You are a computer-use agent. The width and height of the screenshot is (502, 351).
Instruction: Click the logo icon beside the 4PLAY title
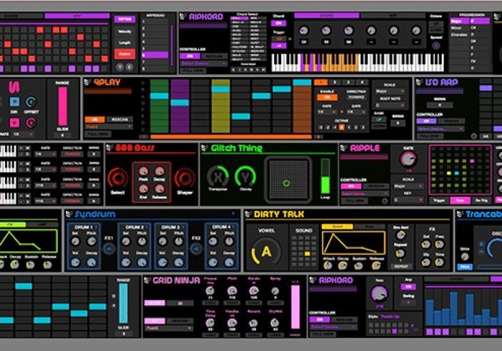pyautogui.click(x=87, y=82)
